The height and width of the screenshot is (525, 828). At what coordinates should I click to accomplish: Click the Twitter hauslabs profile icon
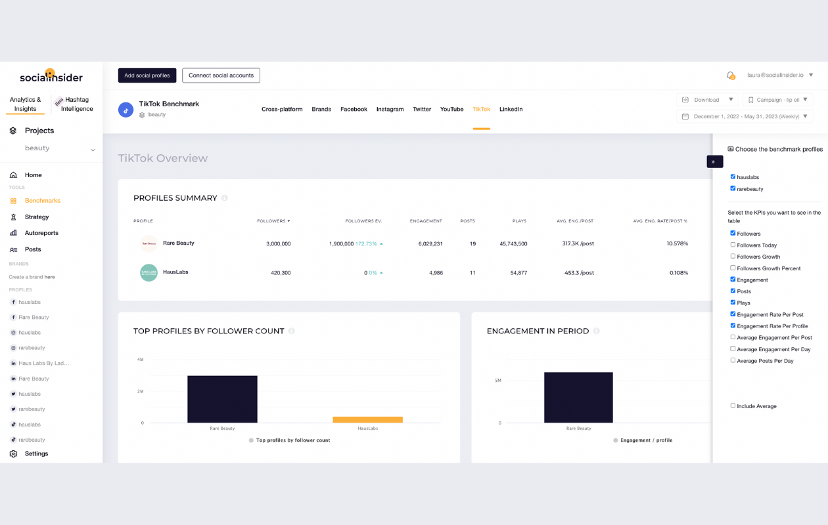13,394
